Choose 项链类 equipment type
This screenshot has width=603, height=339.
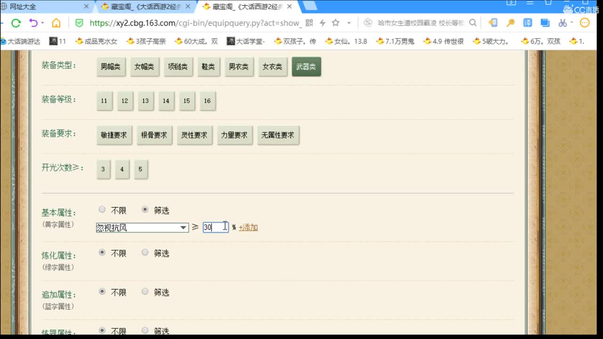point(178,66)
